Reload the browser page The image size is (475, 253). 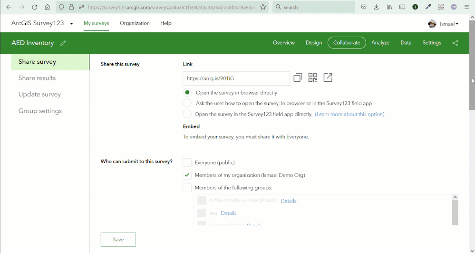[x=35, y=7]
